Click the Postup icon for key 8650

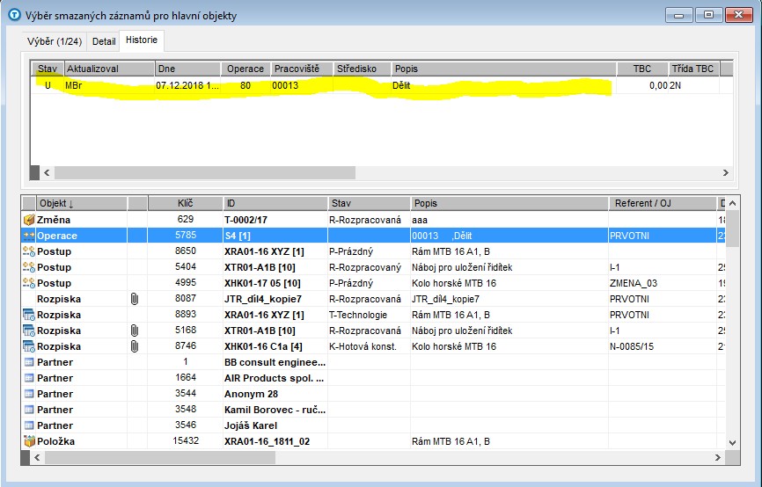pyautogui.click(x=28, y=251)
